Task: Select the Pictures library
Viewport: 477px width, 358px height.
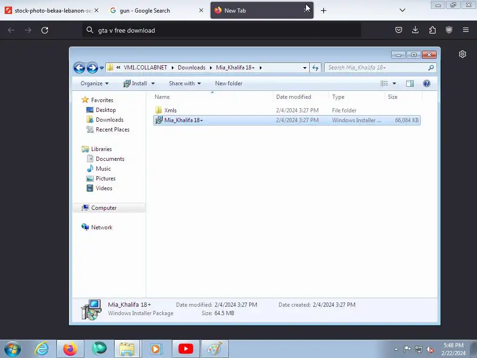Action: [x=106, y=179]
